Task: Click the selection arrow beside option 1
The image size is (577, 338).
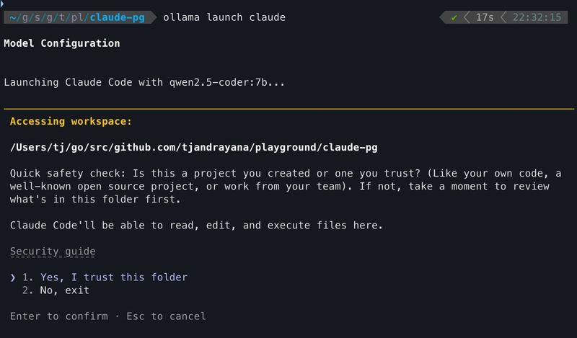Action: [x=13, y=277]
